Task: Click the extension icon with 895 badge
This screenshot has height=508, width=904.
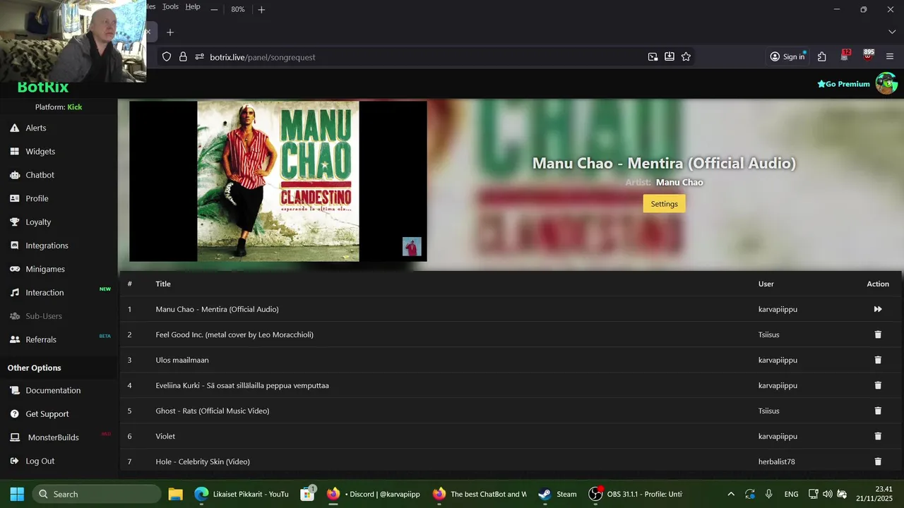Action: coord(868,56)
